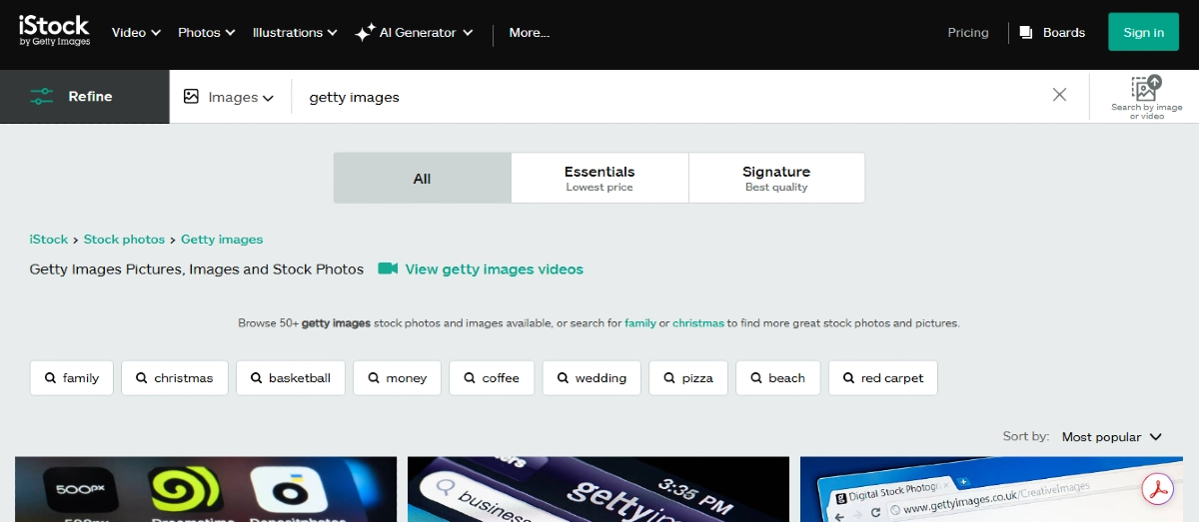This screenshot has width=1199, height=522.
Task: Click the inline family search link
Action: pyautogui.click(x=639, y=323)
